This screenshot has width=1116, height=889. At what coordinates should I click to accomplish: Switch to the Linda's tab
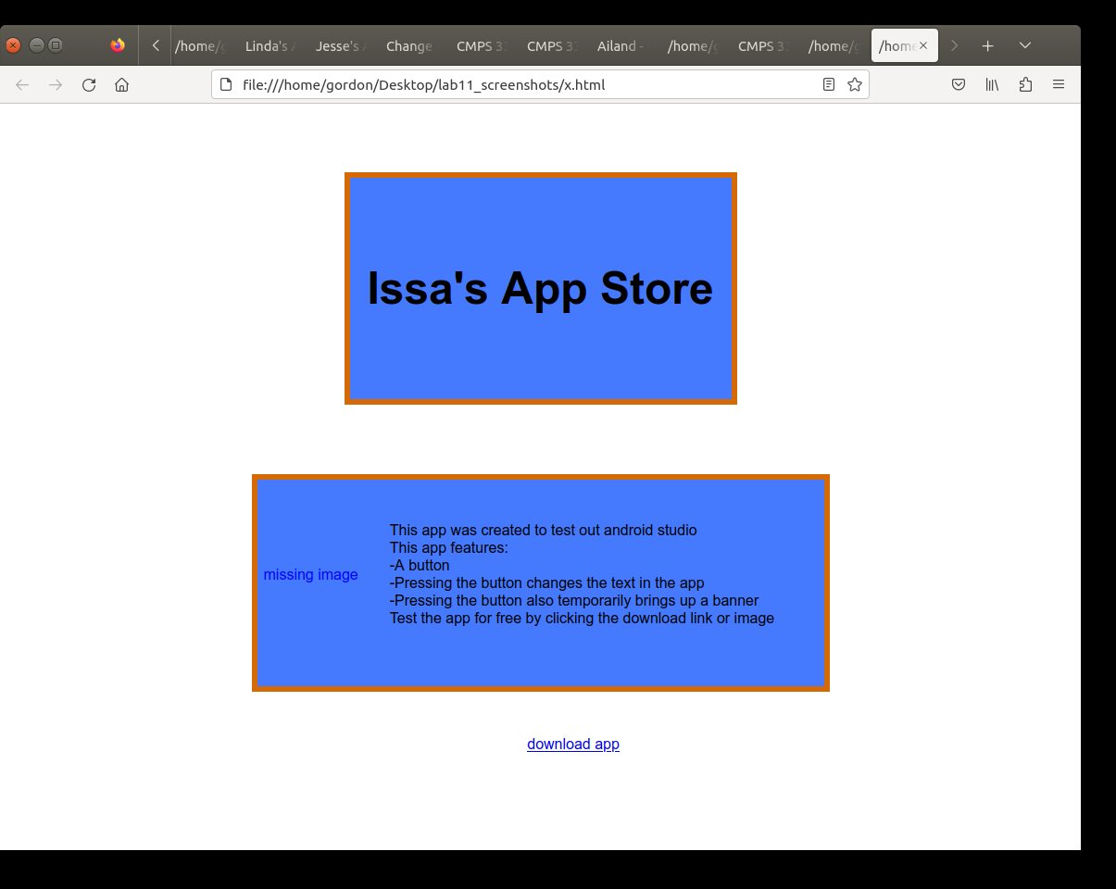tap(270, 45)
